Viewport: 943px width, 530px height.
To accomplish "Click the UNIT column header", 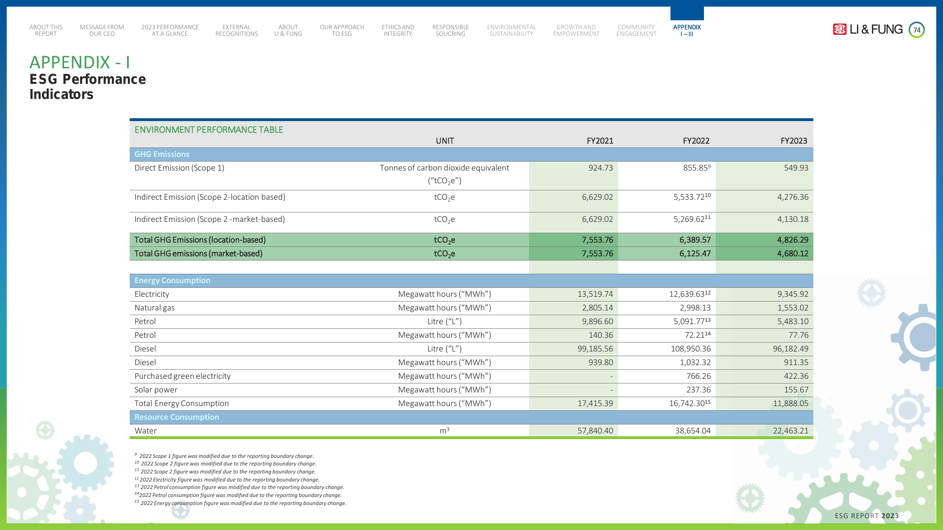I will [445, 141].
